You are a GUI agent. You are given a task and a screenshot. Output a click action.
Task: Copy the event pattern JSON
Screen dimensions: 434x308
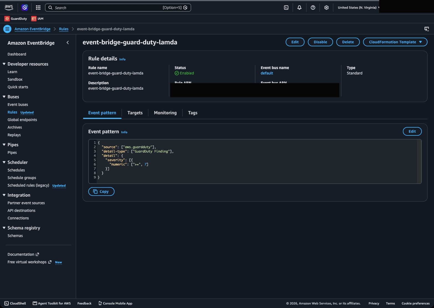point(101,191)
